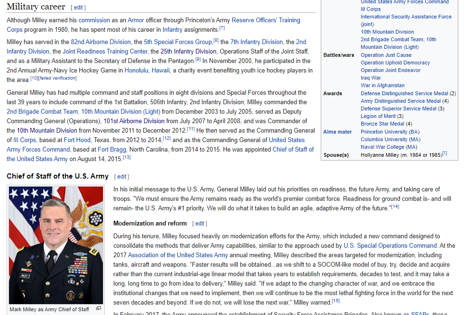This screenshot has height=315, width=464.
Task: Open the Joint Readiness Training Center link
Action: (x=105, y=52)
